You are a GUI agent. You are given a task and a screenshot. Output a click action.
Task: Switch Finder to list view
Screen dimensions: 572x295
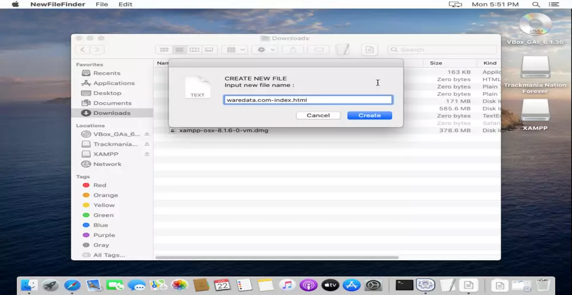179,50
